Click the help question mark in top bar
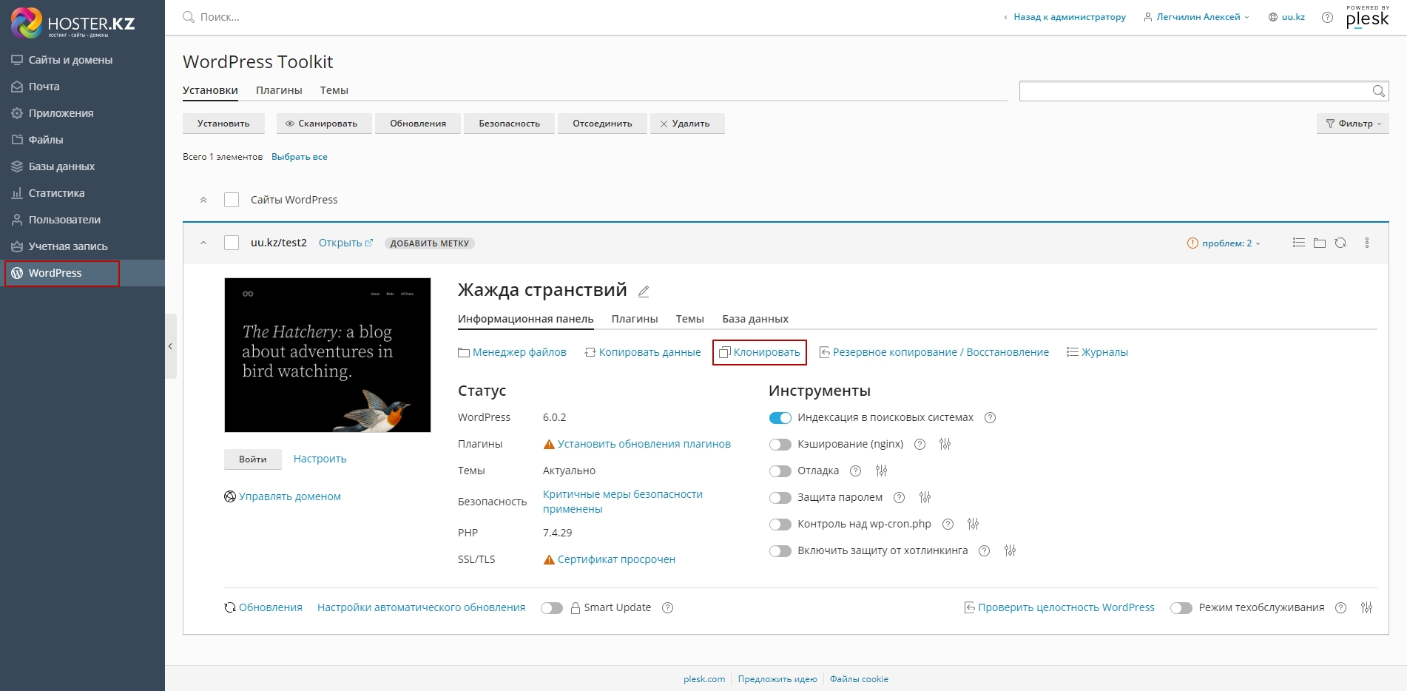1407x691 pixels. coord(1327,17)
